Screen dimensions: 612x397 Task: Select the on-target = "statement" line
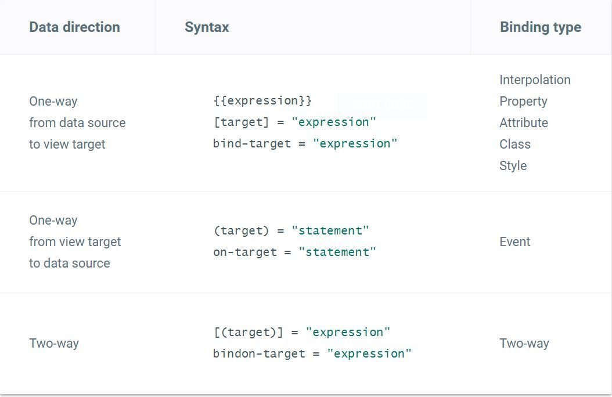(294, 252)
